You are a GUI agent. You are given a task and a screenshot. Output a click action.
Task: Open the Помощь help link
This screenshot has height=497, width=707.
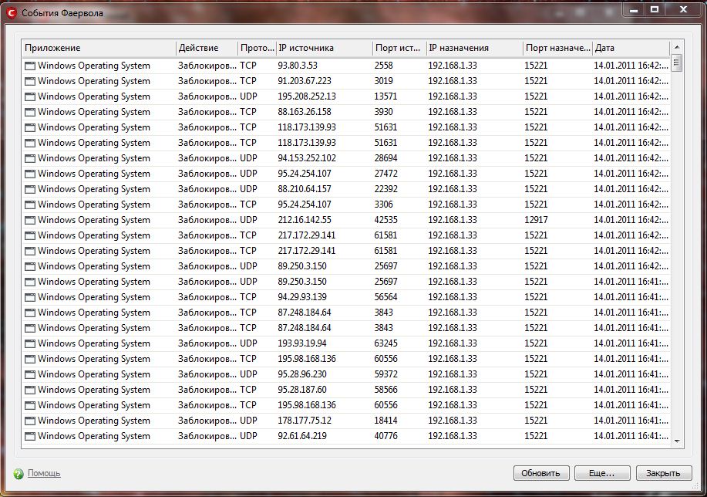pyautogui.click(x=44, y=473)
